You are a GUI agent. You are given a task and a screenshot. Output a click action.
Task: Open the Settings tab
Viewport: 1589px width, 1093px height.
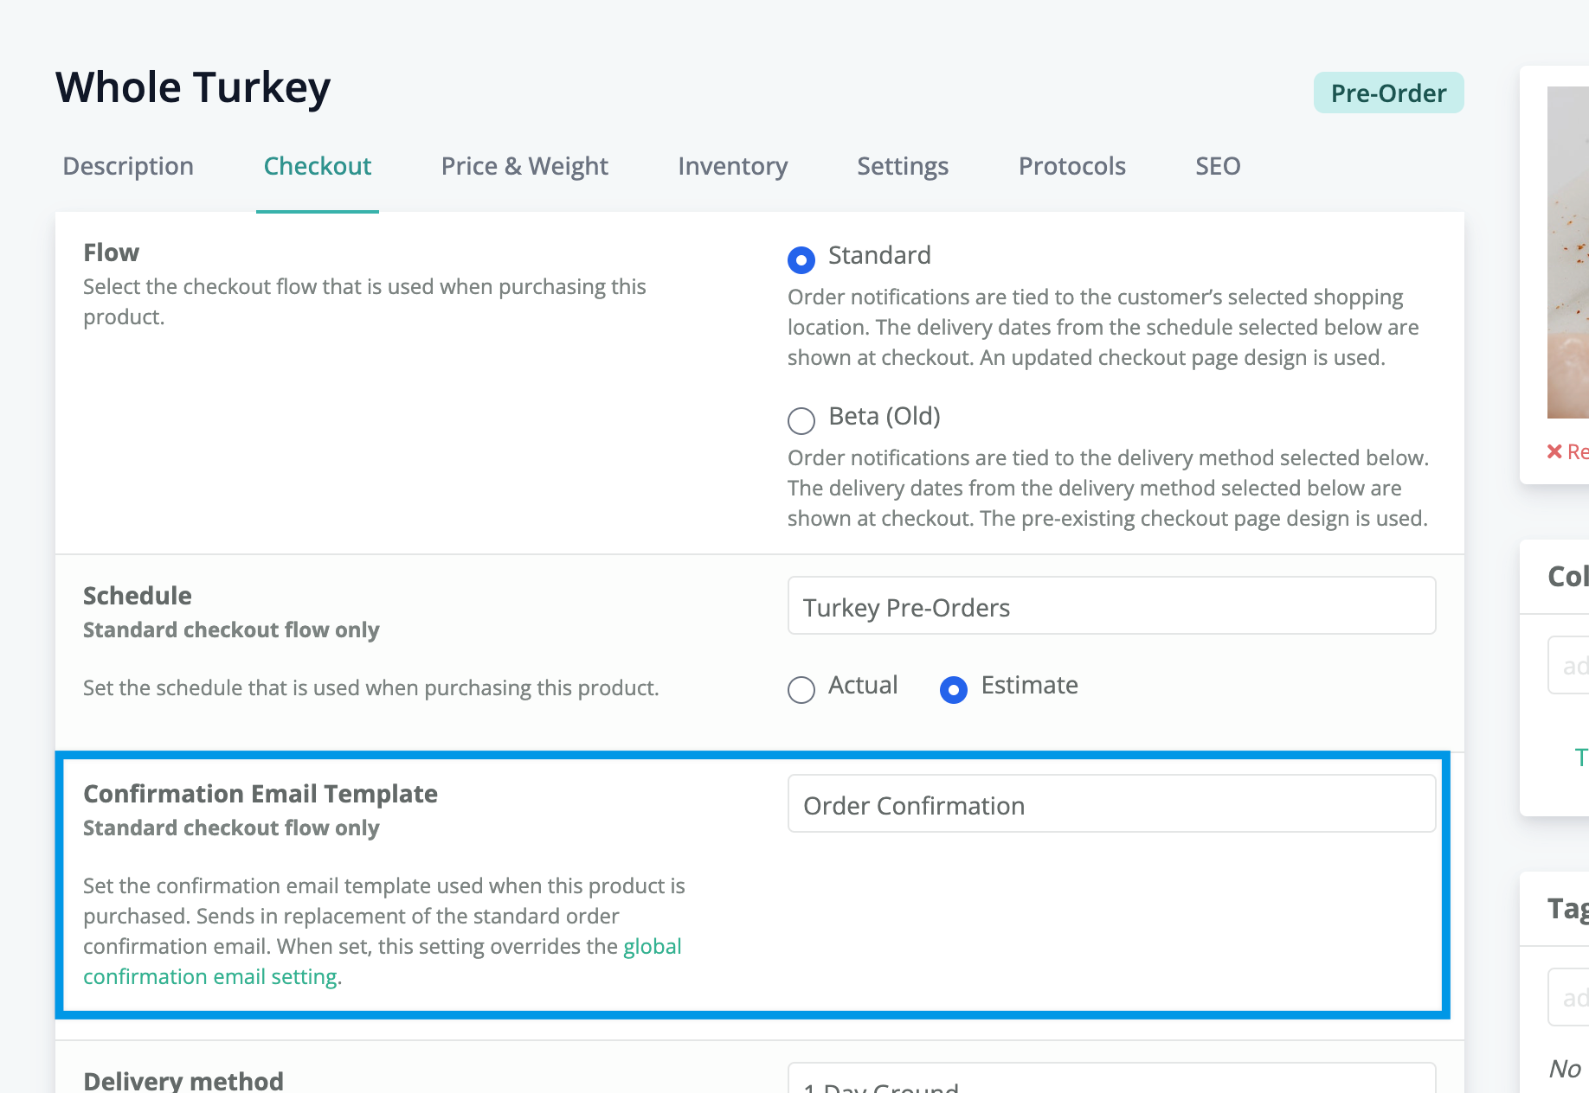pyautogui.click(x=903, y=166)
